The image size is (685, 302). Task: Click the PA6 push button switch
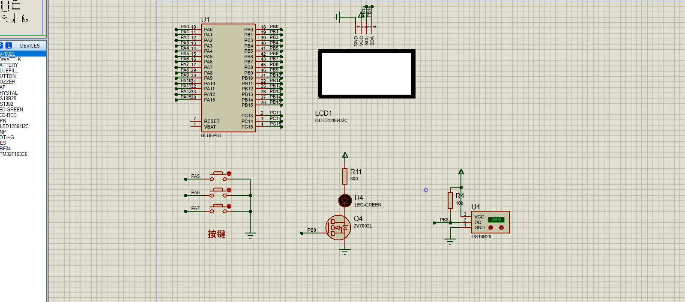click(218, 192)
